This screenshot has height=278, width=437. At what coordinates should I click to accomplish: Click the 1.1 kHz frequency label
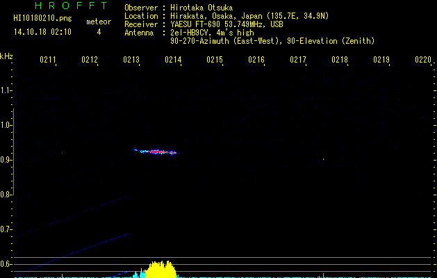[6, 90]
